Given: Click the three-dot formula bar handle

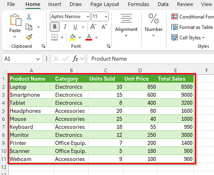Looking at the screenshot, I should (47, 59).
